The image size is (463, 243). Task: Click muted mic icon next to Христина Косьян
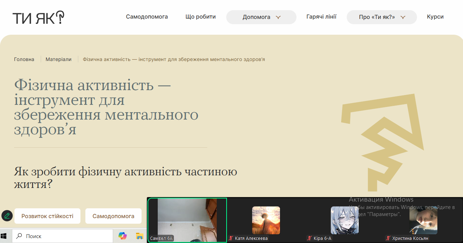pos(389,238)
